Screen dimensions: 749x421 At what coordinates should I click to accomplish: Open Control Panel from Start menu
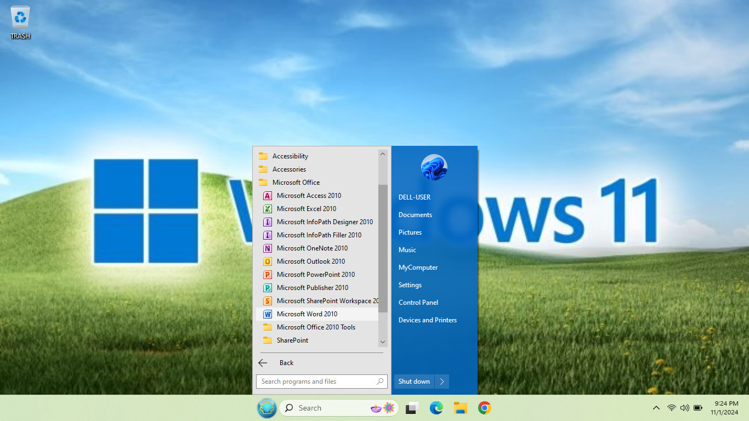418,303
